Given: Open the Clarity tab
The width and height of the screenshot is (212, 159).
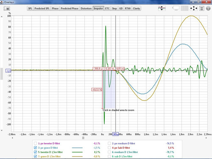Looking at the screenshot, I should click(136, 8).
